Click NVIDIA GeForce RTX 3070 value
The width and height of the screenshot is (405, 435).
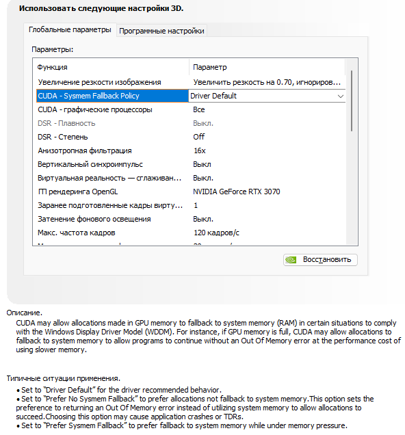236,192
